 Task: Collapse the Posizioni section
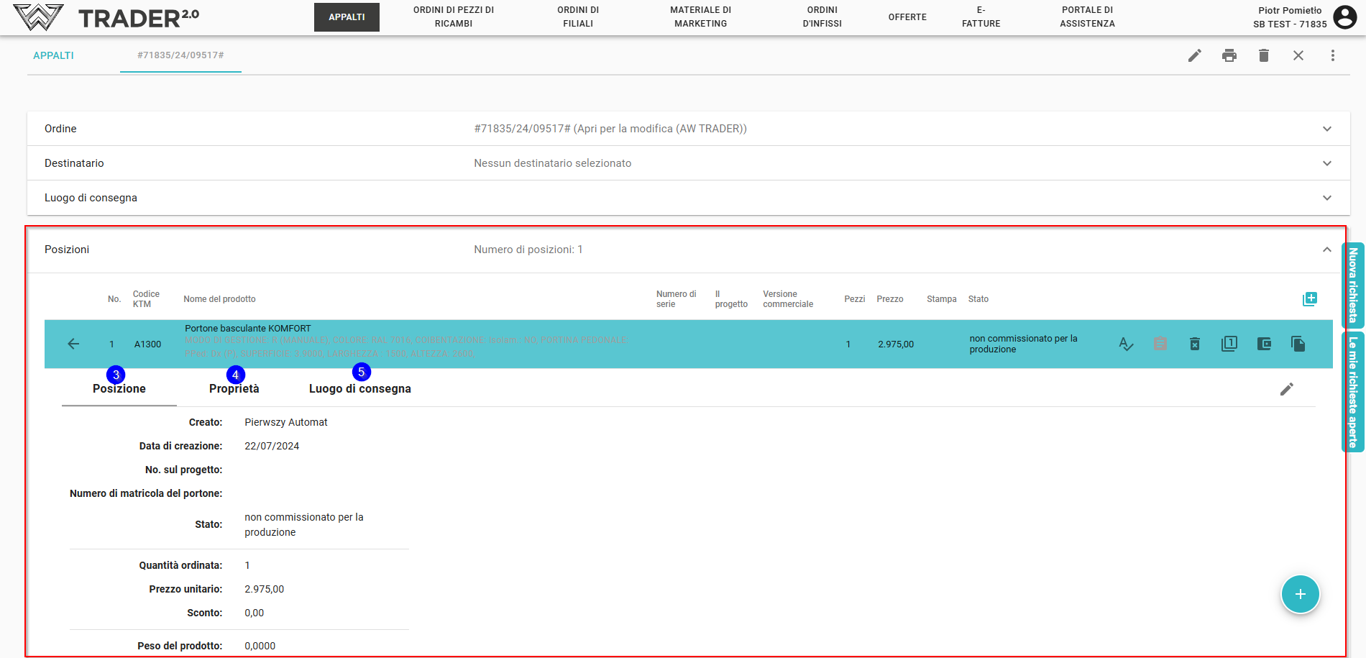(1327, 250)
